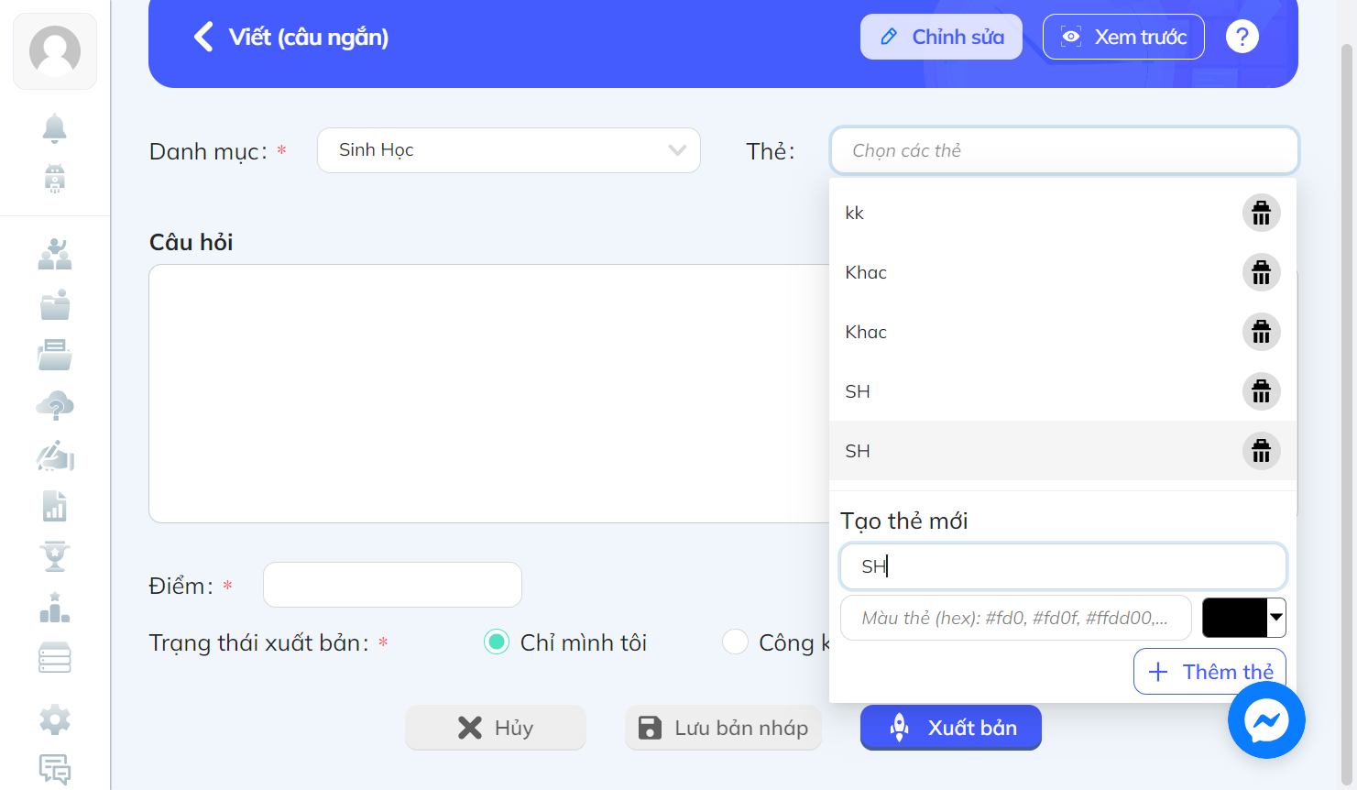1357x790 pixels.
Task: Open the cloud question bank icon
Action: point(55,405)
